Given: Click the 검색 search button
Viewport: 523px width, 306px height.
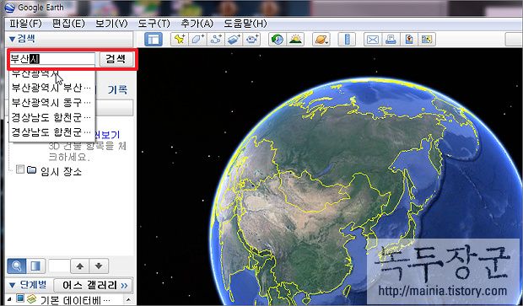Looking at the screenshot, I should pyautogui.click(x=116, y=59).
